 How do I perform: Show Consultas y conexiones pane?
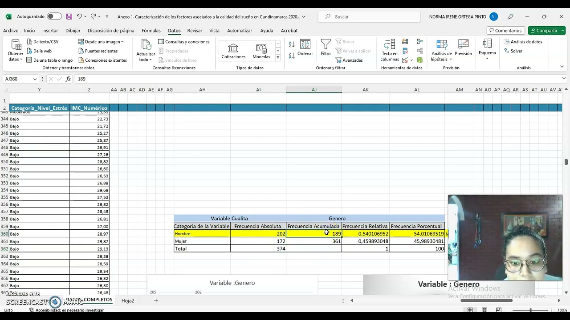coord(184,42)
